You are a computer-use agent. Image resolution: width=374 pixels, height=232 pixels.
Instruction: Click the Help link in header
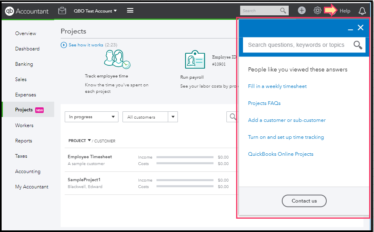(x=345, y=11)
